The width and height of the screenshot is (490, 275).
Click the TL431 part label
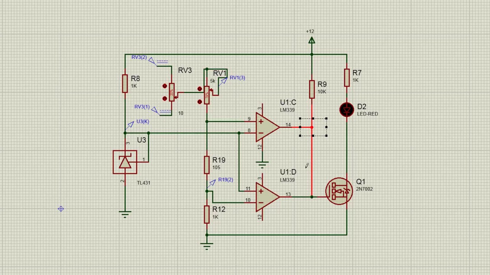point(144,183)
